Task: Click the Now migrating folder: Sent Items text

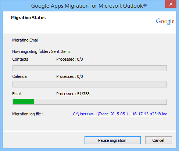Action: [41, 51]
